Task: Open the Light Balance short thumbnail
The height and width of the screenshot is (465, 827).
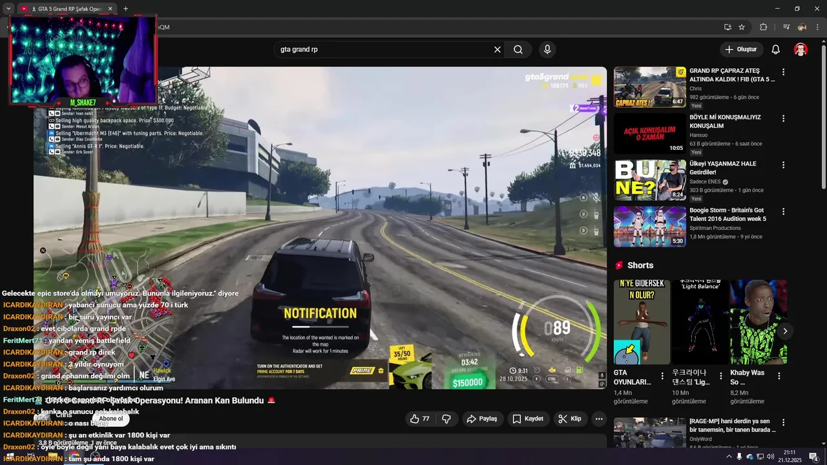Action: tap(700, 322)
